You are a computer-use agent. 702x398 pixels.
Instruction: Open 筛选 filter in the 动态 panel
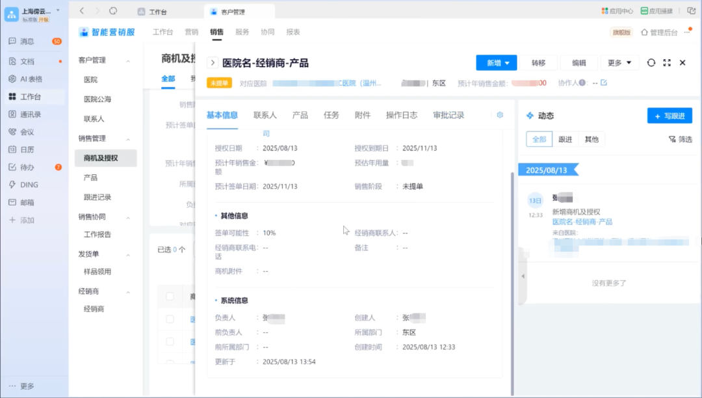pos(680,139)
